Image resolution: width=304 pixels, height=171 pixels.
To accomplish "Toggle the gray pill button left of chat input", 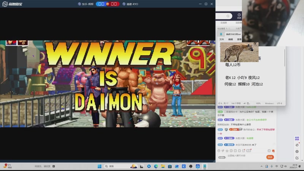I will click(x=222, y=157).
